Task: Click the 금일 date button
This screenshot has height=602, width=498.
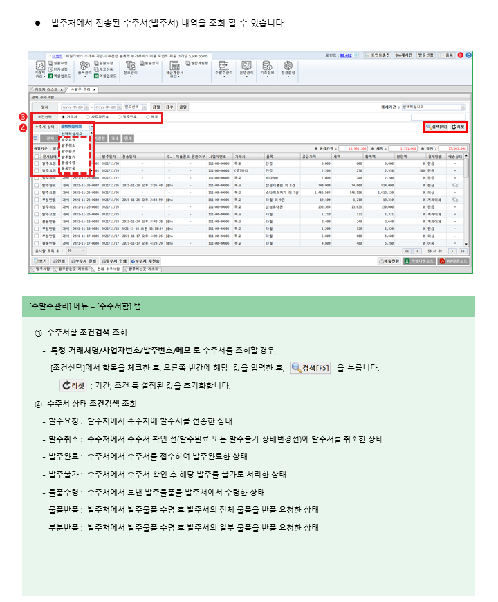Action: [x=183, y=107]
